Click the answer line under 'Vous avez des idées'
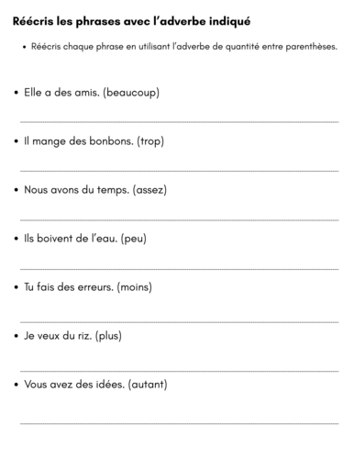The image size is (354, 459). click(180, 423)
